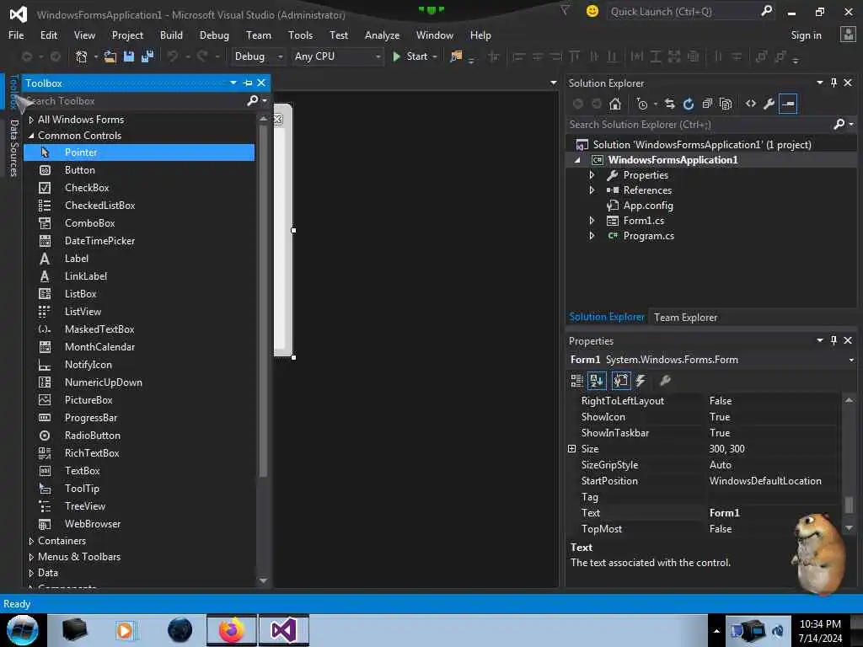This screenshot has height=647, width=863.
Task: Open the Data Sources side tab
Action: pos(13,148)
